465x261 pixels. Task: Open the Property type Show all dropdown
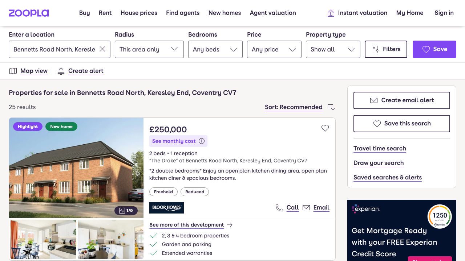pyautogui.click(x=333, y=49)
